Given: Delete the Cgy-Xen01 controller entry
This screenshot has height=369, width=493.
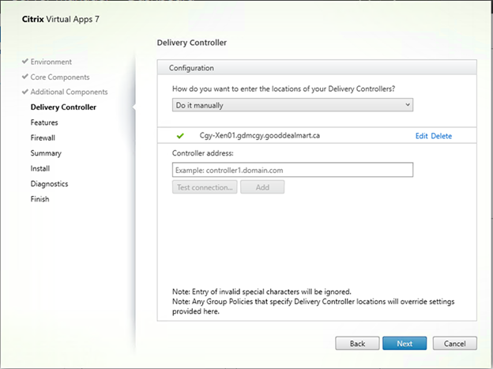Looking at the screenshot, I should (441, 136).
